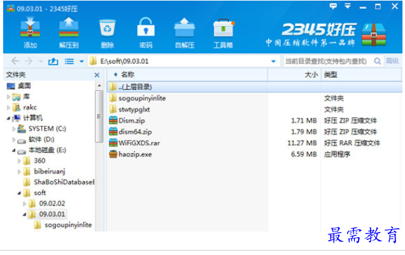Collapse the 计算机 tree node

click(8, 118)
